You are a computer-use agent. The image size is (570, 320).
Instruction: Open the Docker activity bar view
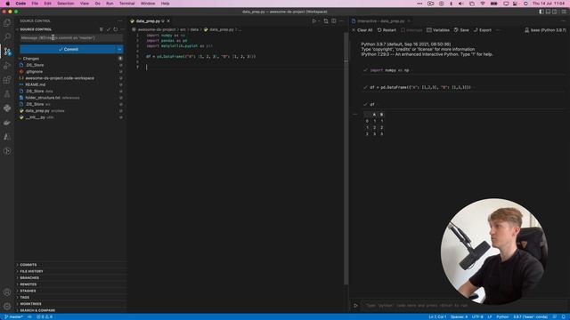pyautogui.click(x=7, y=123)
